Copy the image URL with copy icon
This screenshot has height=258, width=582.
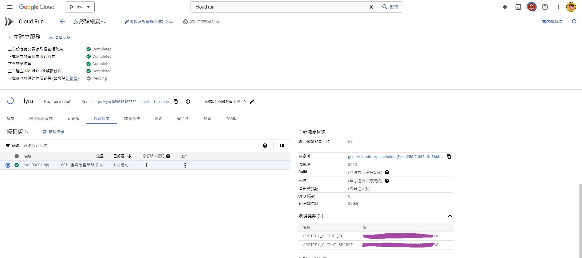tap(449, 157)
